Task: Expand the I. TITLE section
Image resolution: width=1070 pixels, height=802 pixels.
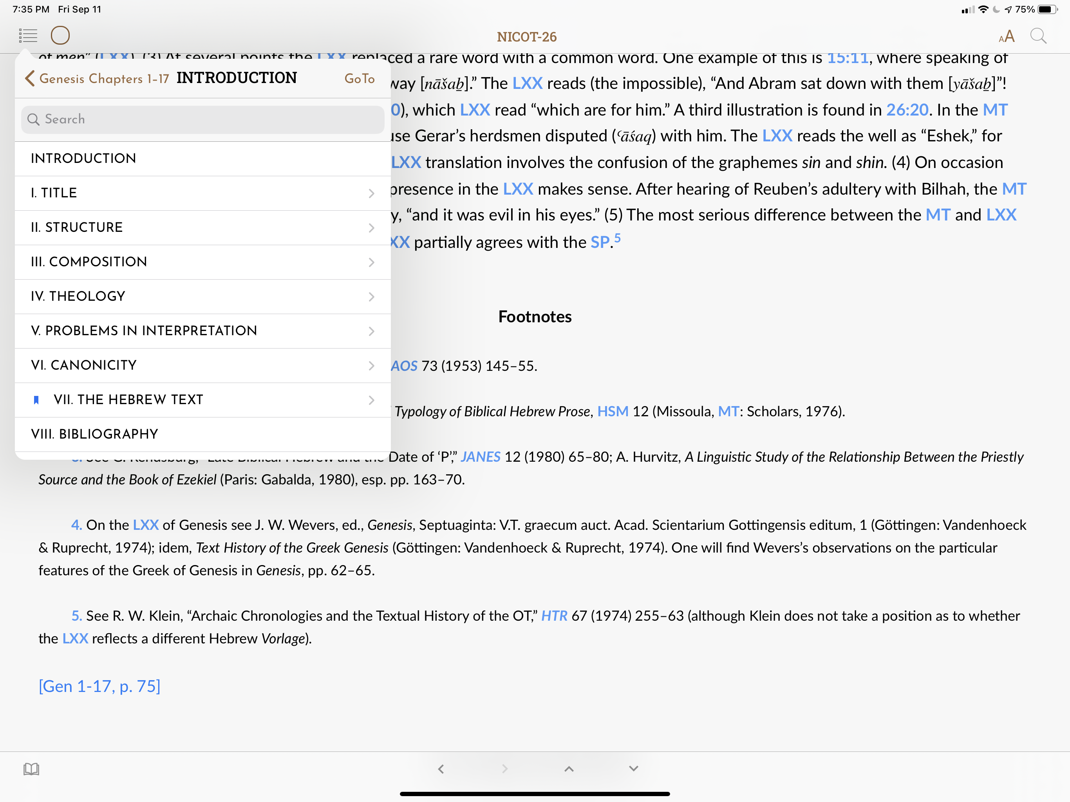Action: coord(371,193)
